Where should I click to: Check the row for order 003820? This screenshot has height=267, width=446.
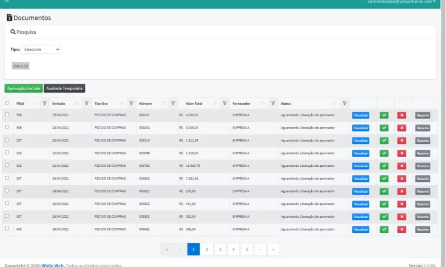(7, 178)
